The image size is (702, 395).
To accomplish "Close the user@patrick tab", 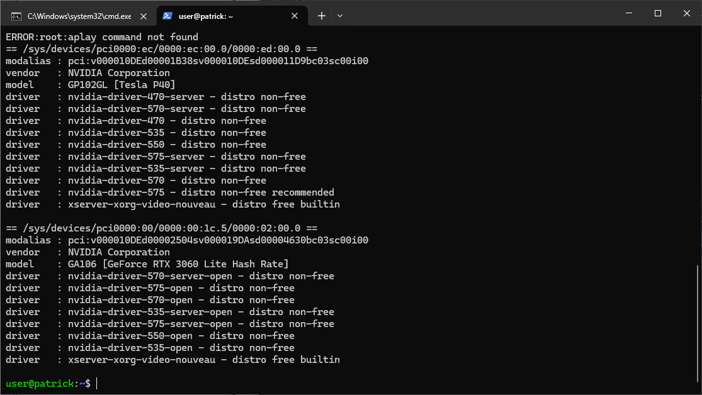I will pos(296,16).
